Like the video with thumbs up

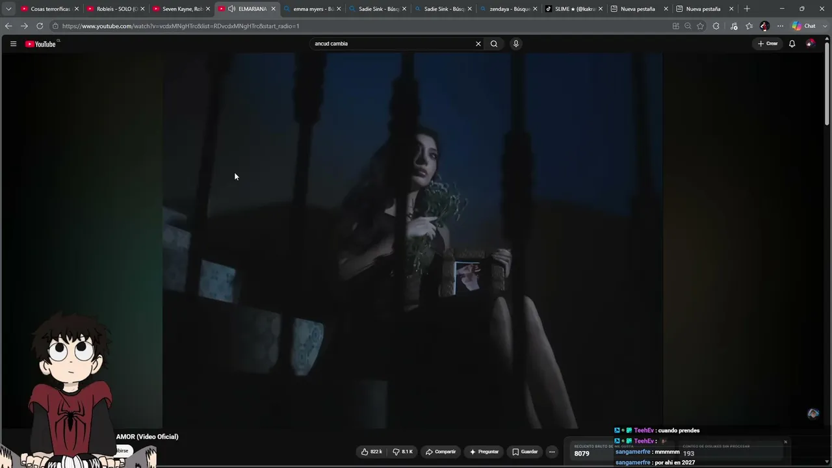pyautogui.click(x=372, y=452)
